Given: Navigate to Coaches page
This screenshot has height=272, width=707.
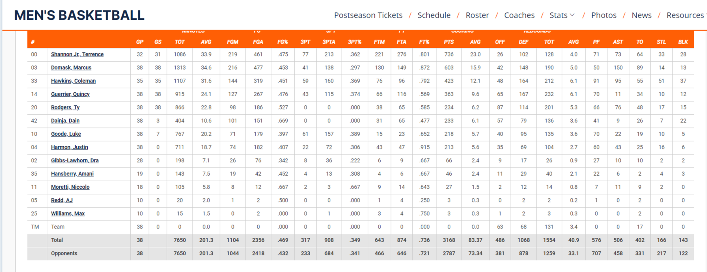Looking at the screenshot, I should pos(519,15).
